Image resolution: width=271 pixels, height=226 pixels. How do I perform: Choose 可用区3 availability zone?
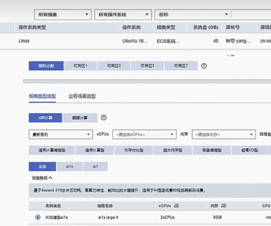[147, 66]
